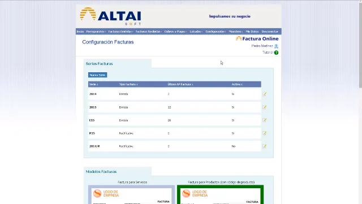The width and height of the screenshot is (362, 204).
Task: Expand the Facturas Emitidas menu
Action: 120,32
